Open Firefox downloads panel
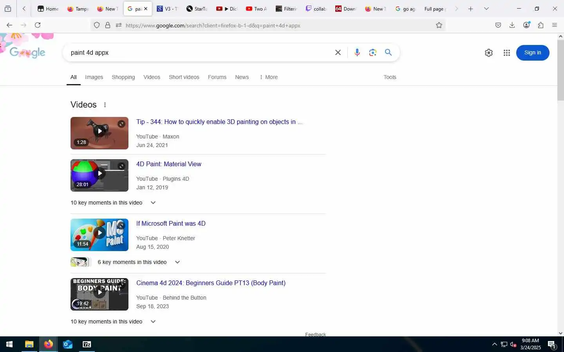This screenshot has width=564, height=352. tap(512, 25)
